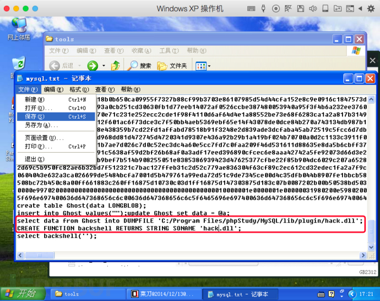Click vertical scrollbar down arrow in Notepad
Image resolution: width=380 pixels, height=301 pixels.
click(371, 247)
